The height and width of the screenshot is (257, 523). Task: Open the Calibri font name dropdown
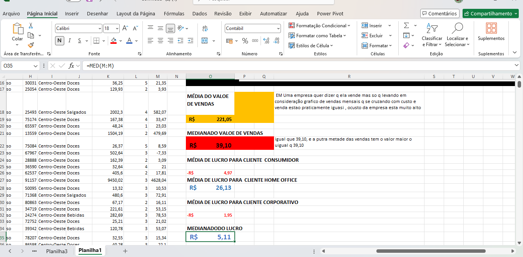(100, 28)
